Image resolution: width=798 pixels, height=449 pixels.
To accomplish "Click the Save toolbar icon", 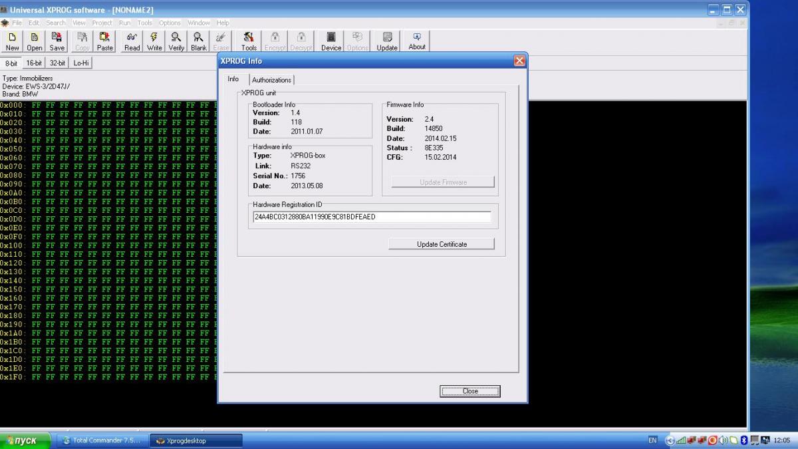I will 57,41.
